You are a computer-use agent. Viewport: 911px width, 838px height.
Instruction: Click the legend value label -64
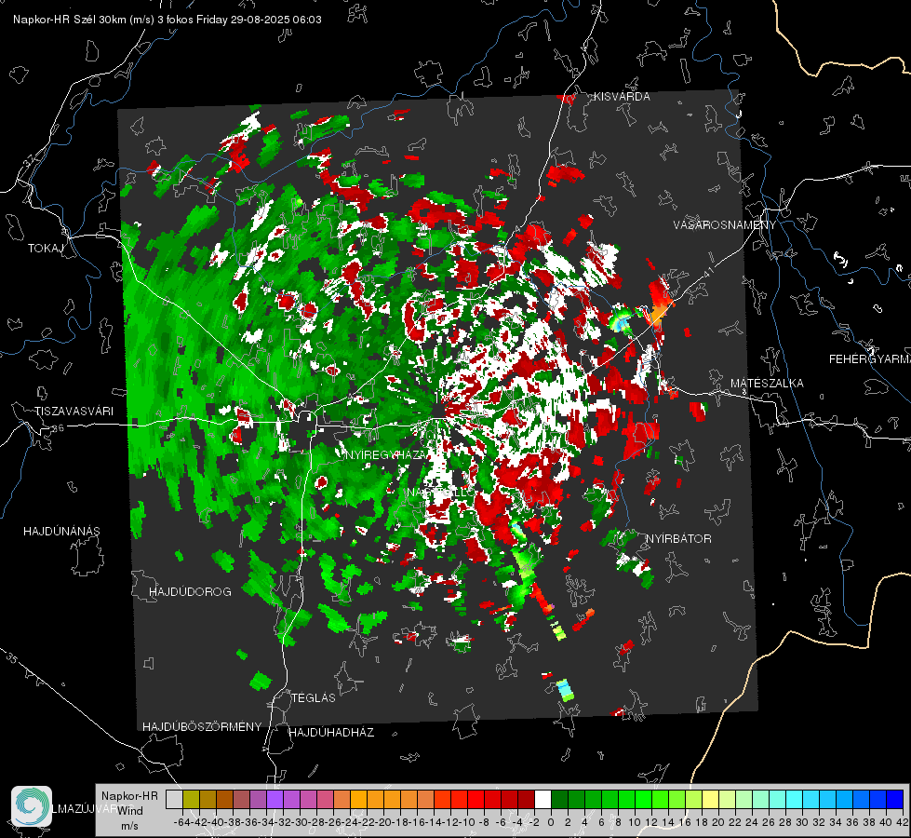182,822
